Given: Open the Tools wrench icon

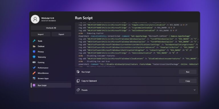Looking at the screenshot, I should (x=34, y=41).
